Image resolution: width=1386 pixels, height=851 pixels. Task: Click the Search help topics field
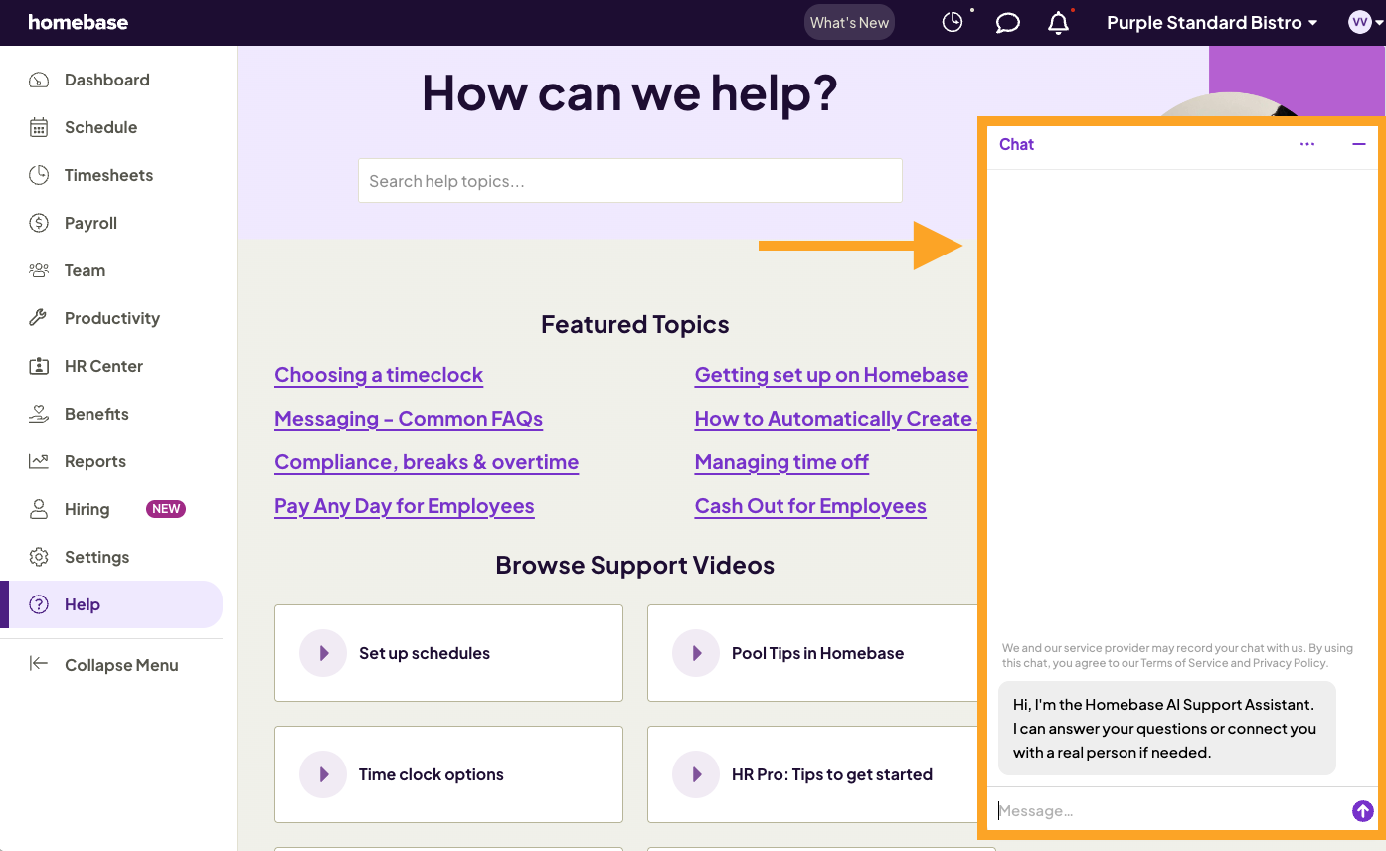(629, 180)
